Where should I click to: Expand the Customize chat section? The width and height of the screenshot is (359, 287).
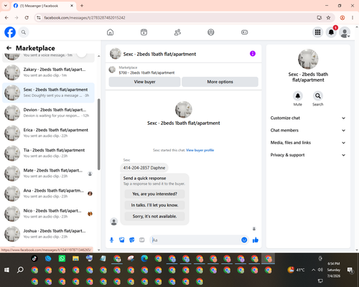(308, 118)
